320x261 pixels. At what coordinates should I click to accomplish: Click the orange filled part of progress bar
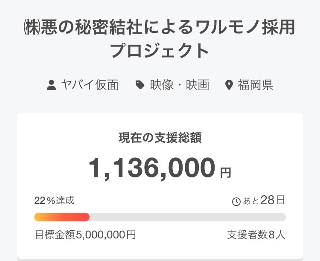(x=62, y=217)
